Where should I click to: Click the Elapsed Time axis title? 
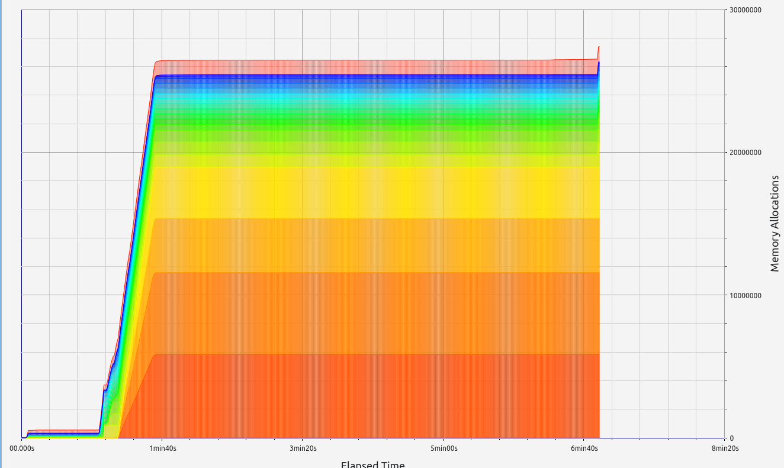(x=372, y=464)
